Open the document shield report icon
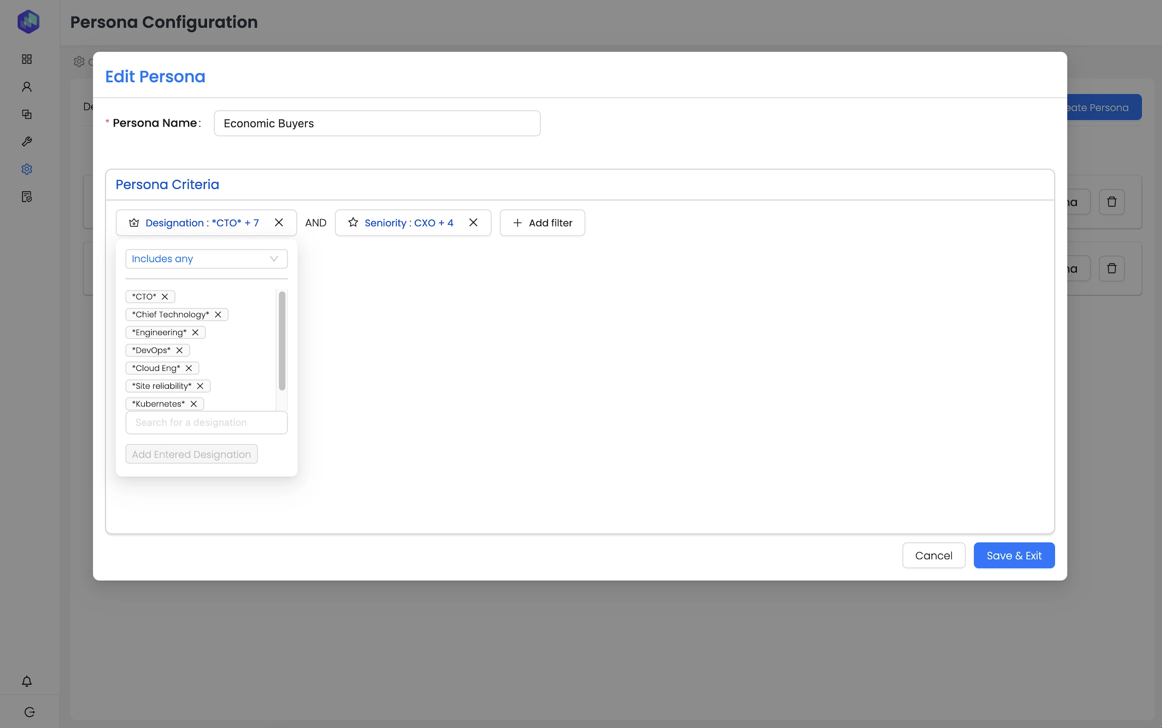Screen dimensions: 1162x728 click(x=27, y=197)
